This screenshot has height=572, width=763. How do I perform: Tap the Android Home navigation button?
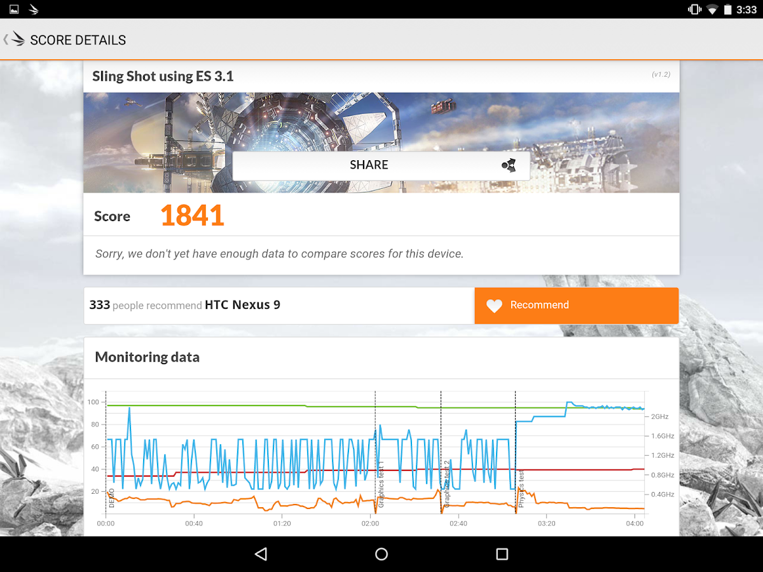(x=381, y=554)
